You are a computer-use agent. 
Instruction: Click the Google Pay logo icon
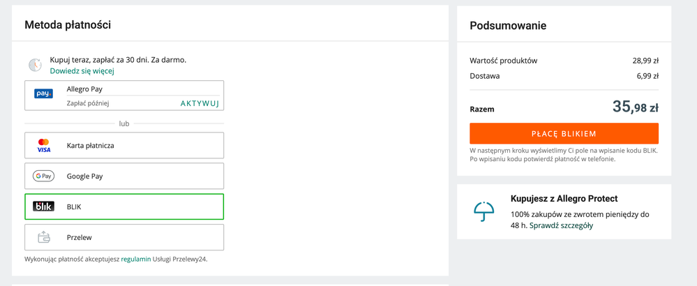44,176
